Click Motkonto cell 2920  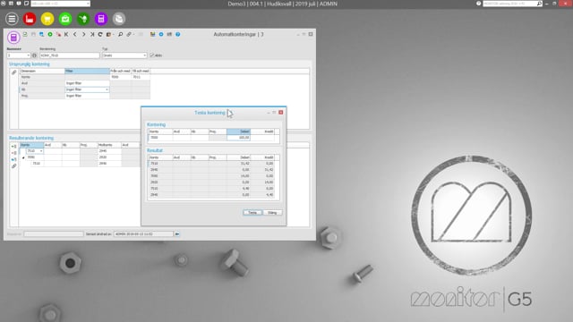(x=109, y=157)
